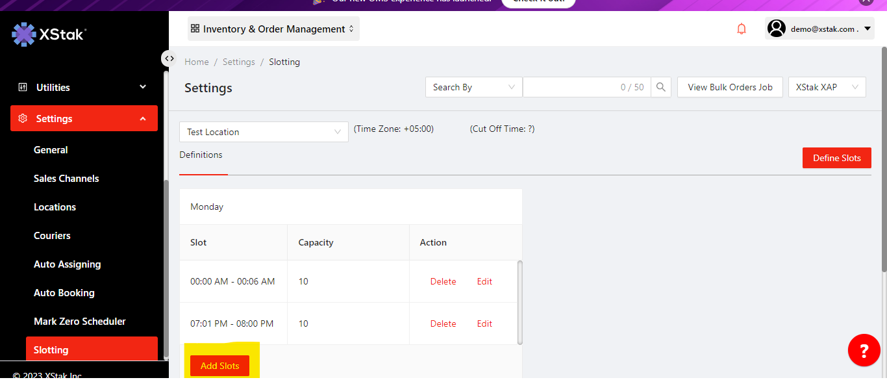
Task: Open the Search By dropdown
Action: pos(473,87)
